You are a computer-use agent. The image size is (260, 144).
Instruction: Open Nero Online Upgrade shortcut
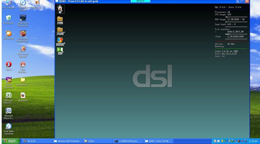click(23, 51)
